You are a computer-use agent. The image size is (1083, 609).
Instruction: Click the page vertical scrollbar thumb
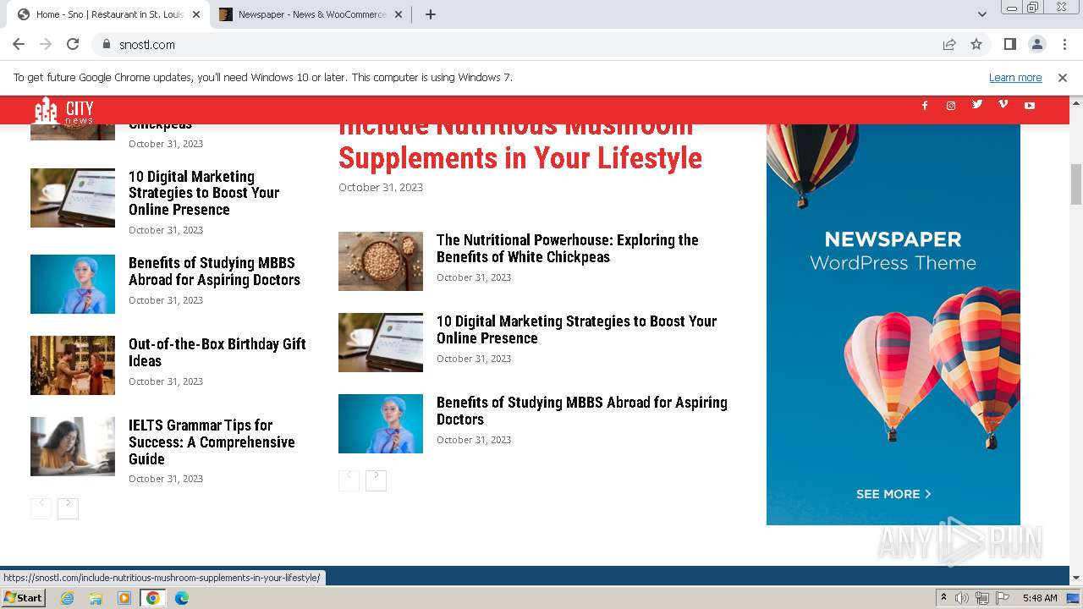coord(1076,184)
